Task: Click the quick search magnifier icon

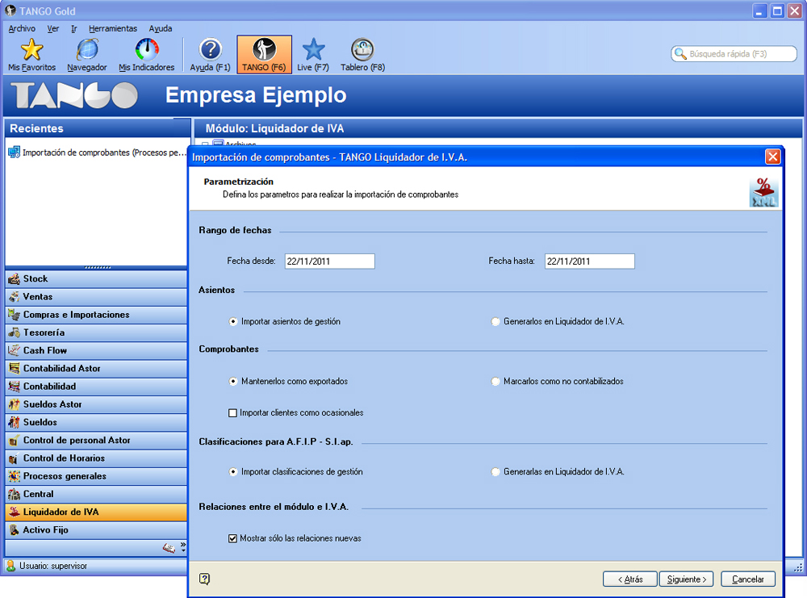Action: pyautogui.click(x=680, y=53)
